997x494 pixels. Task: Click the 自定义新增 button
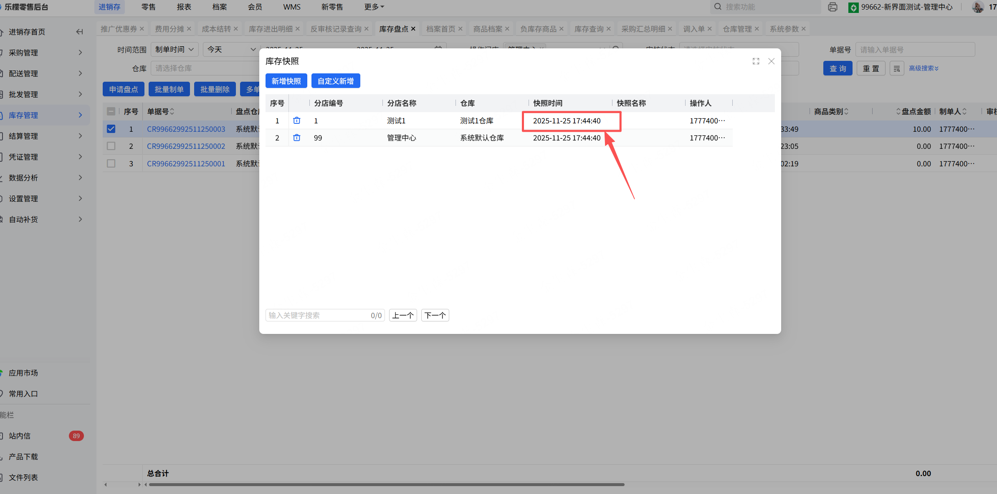335,81
